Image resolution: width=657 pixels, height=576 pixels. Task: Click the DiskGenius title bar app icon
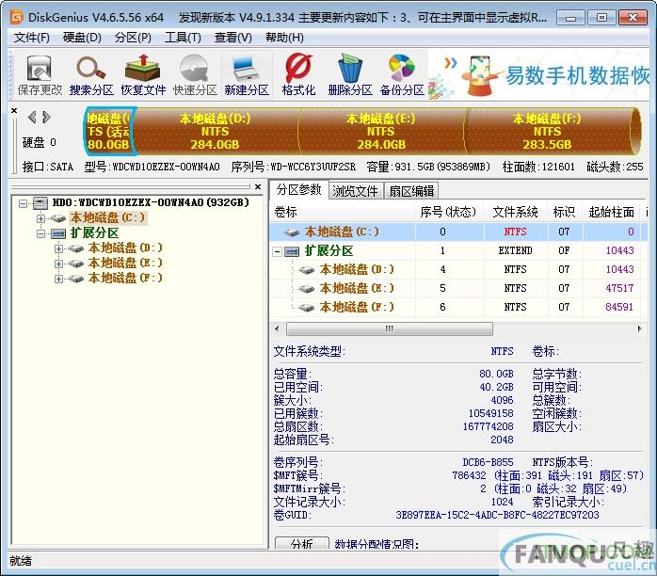[x=16, y=17]
